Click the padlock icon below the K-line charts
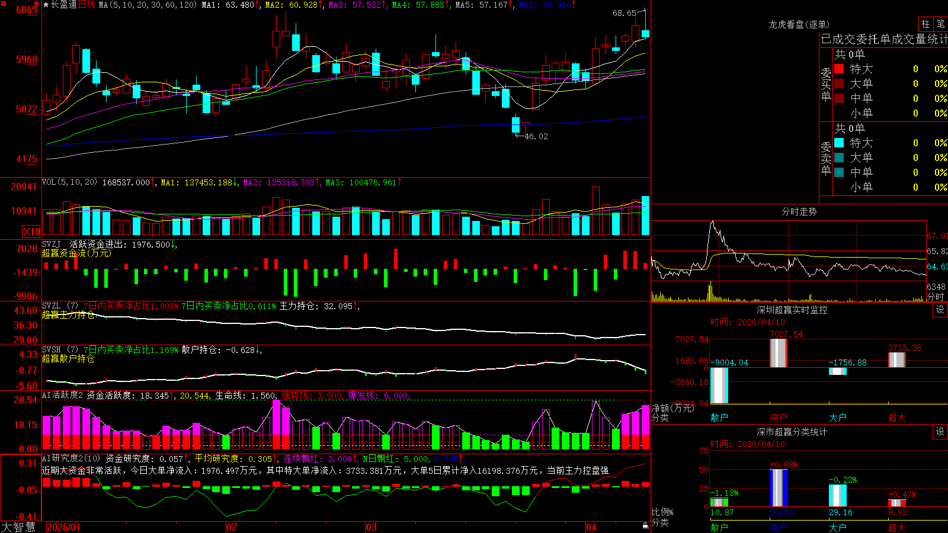Viewport: 948px width, 533px height. [x=646, y=526]
